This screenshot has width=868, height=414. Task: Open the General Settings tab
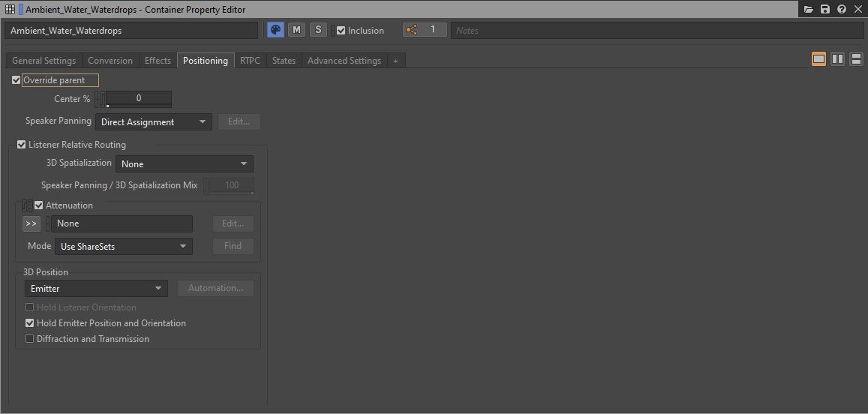coord(44,60)
